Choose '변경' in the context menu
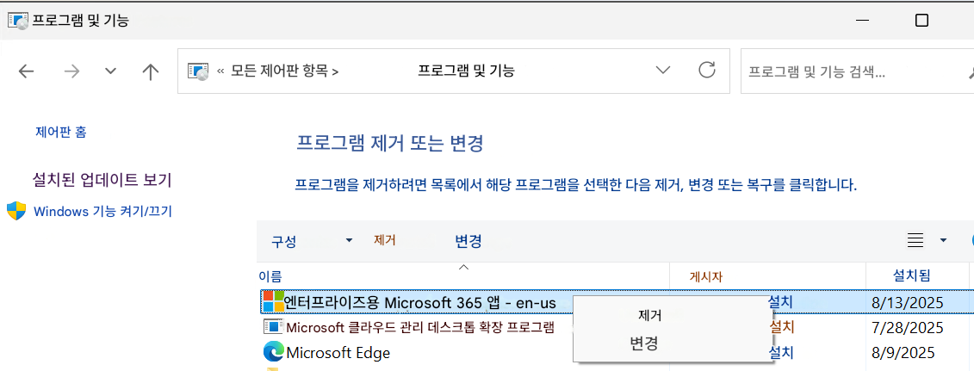This screenshot has height=371, width=974. coord(644,343)
